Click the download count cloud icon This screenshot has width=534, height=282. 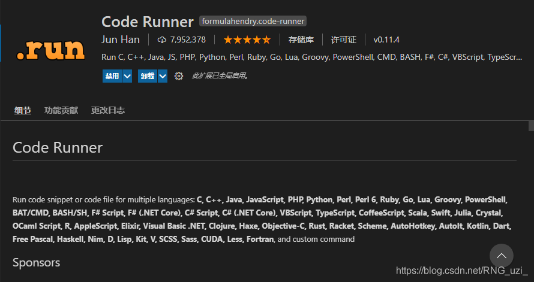coord(162,40)
